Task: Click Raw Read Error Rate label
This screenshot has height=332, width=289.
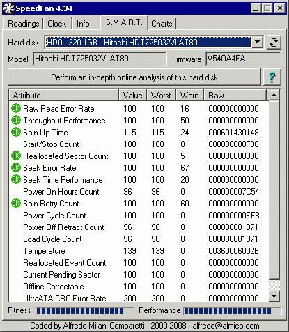Action: tap(58, 109)
